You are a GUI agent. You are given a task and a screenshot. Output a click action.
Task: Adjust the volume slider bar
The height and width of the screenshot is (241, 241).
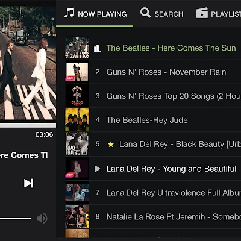15,218
